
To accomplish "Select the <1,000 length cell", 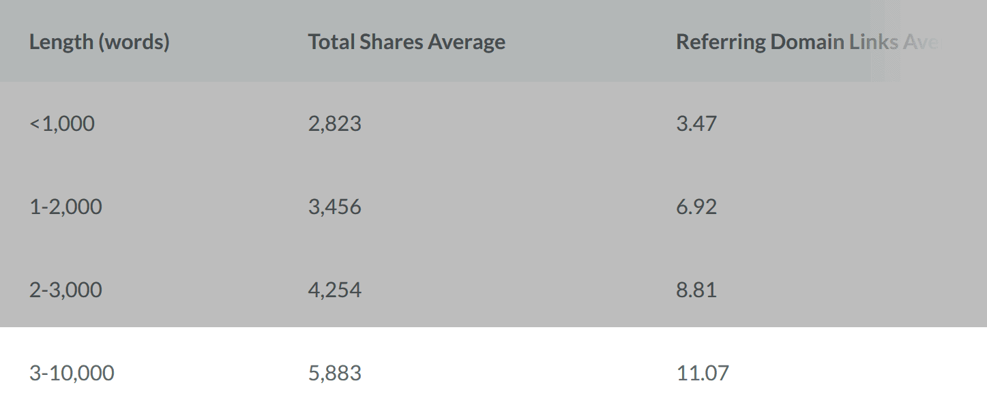I will [62, 124].
